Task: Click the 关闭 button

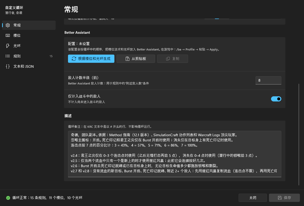Action: 253,198
